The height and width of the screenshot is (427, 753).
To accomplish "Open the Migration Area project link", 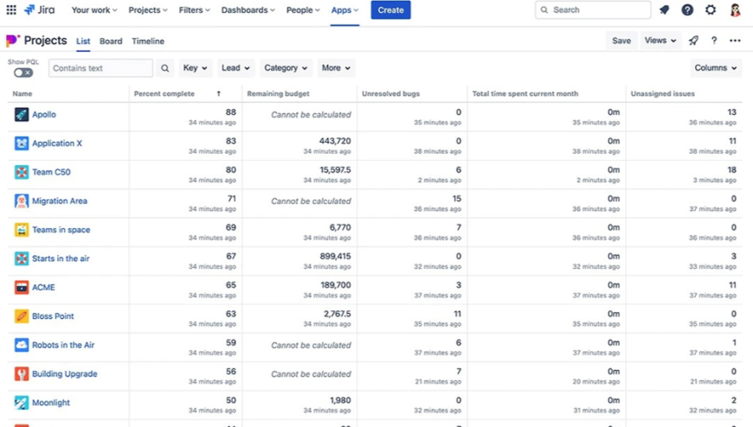I will (60, 201).
